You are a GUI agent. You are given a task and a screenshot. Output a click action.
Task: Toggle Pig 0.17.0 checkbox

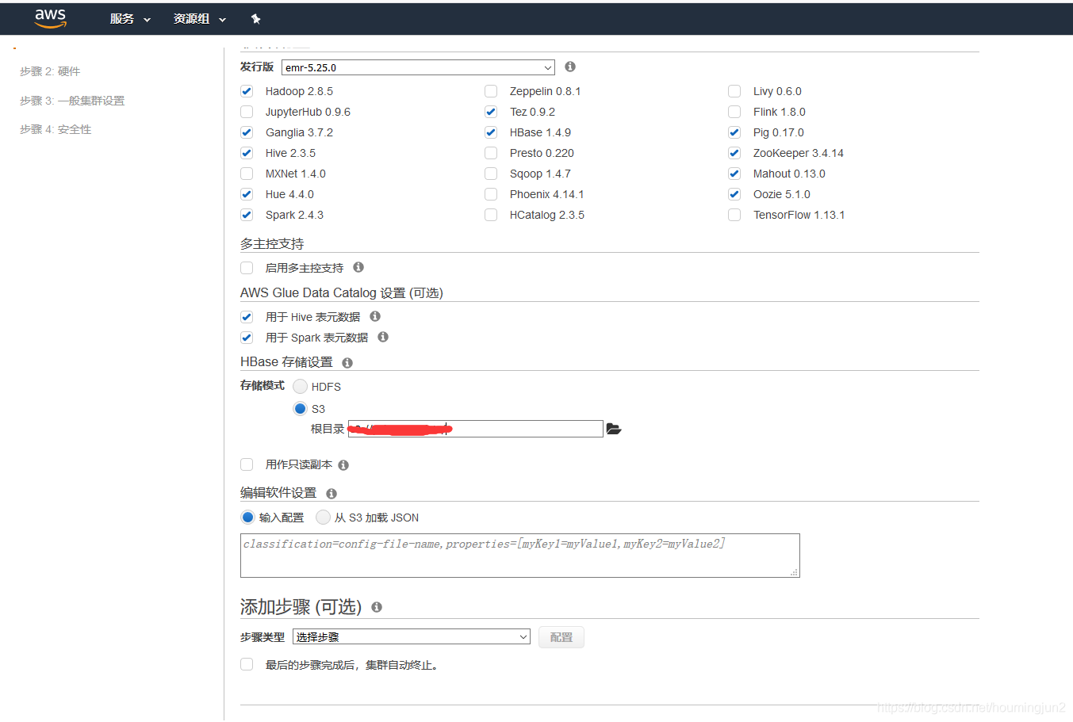point(734,132)
